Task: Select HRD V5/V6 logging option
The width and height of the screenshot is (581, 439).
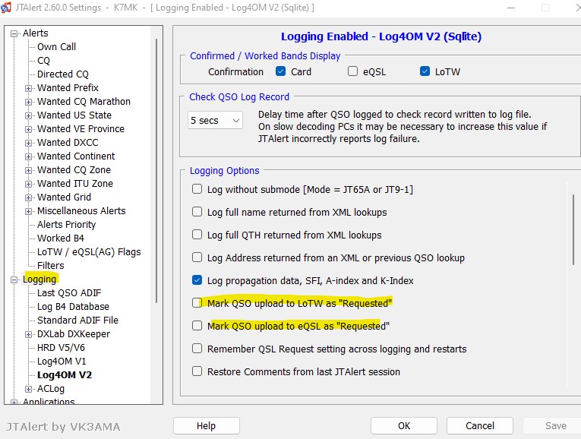Action: [61, 348]
